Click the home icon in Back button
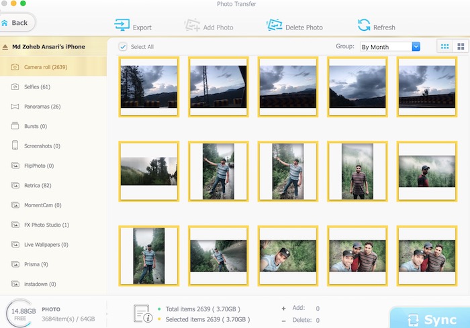 click(x=5, y=23)
